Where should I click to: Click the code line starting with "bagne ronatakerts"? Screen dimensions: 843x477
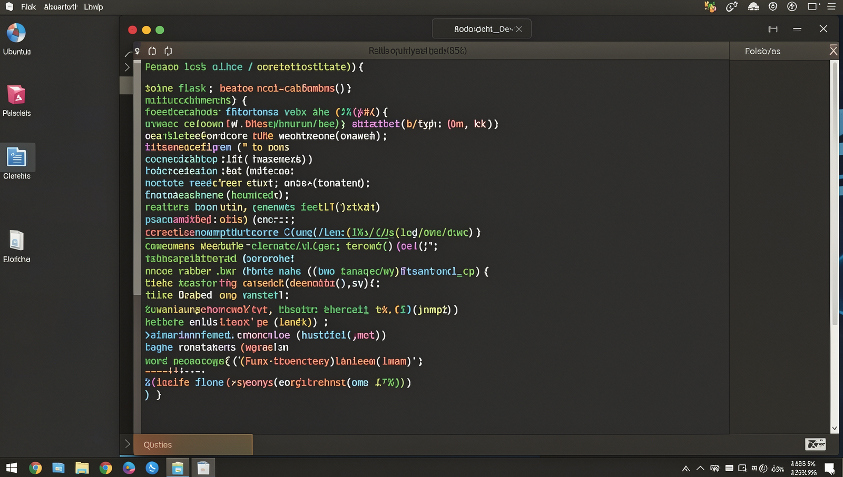[217, 347]
